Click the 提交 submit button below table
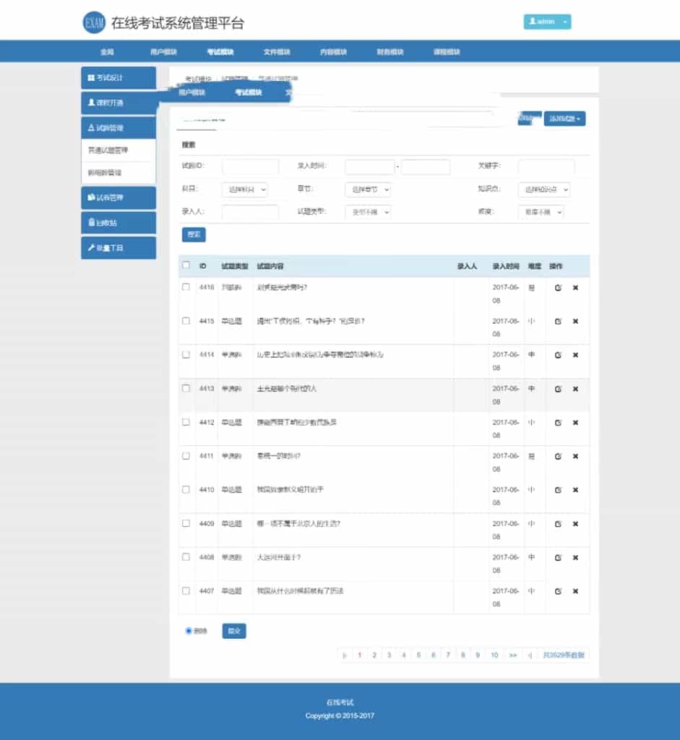The height and width of the screenshot is (740, 680). (x=234, y=630)
